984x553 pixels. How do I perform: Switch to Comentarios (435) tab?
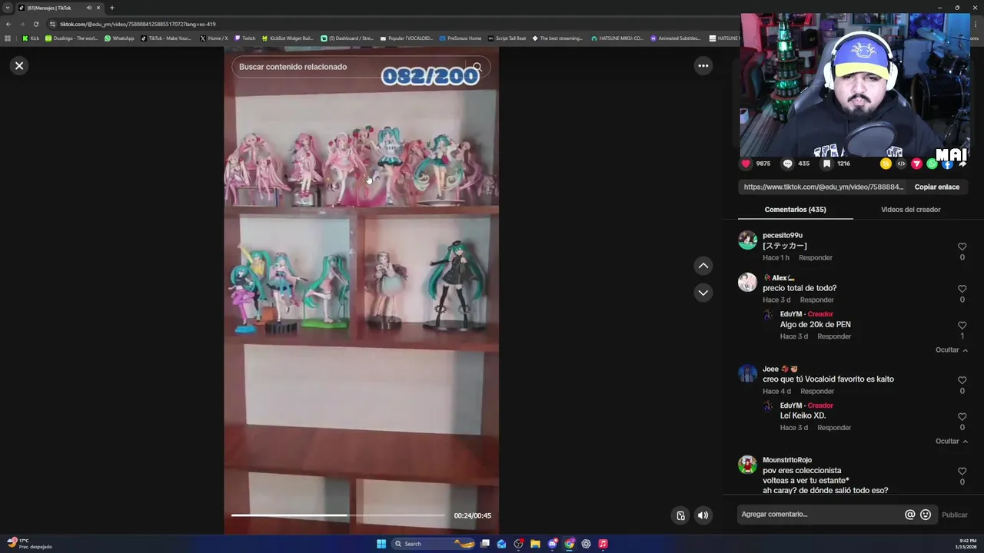tap(795, 210)
